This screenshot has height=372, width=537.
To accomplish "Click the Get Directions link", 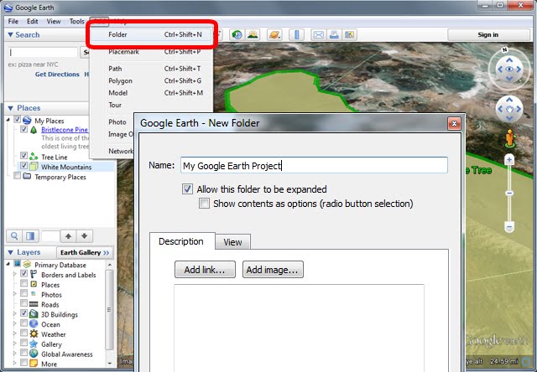I will click(x=57, y=75).
